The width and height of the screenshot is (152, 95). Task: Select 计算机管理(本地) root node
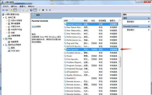coord(12,14)
